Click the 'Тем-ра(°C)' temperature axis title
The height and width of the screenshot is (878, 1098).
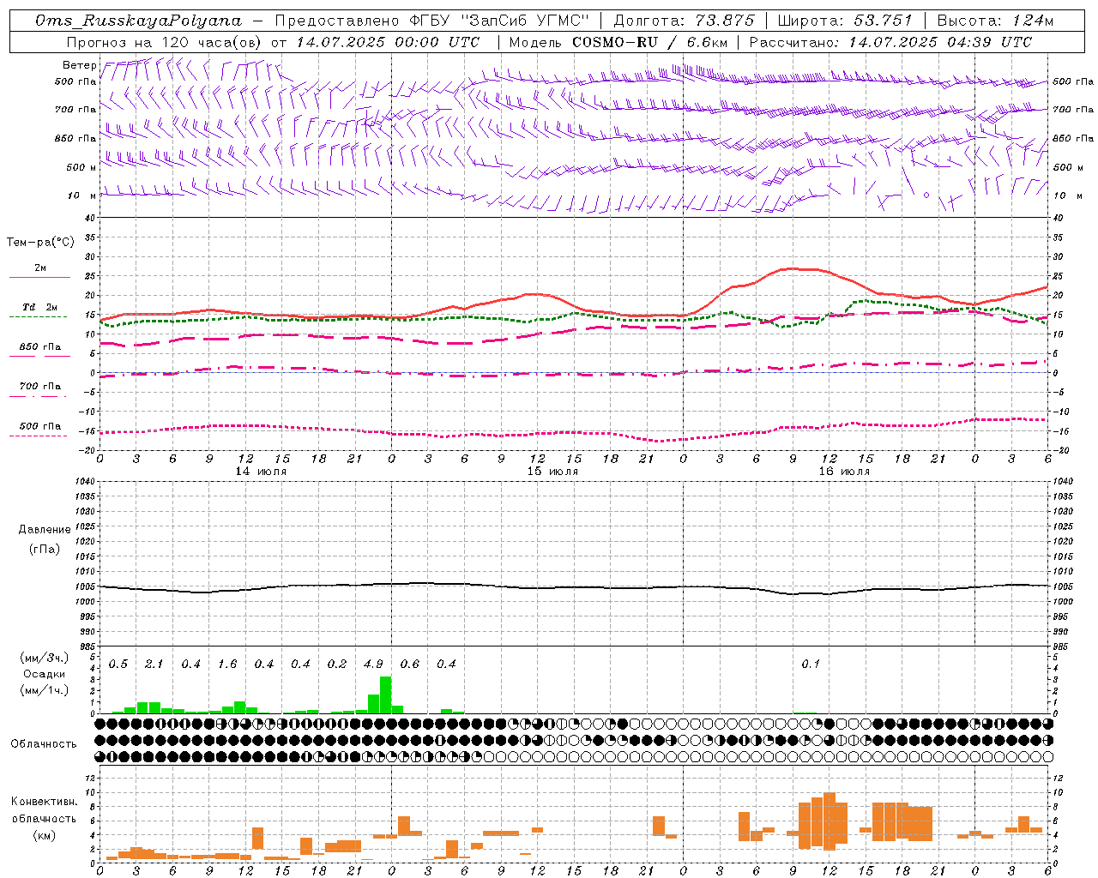(x=40, y=243)
